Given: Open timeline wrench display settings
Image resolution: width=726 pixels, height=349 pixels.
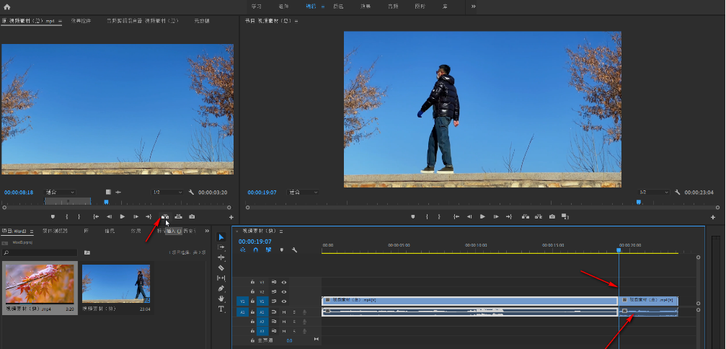Looking at the screenshot, I should tap(294, 249).
